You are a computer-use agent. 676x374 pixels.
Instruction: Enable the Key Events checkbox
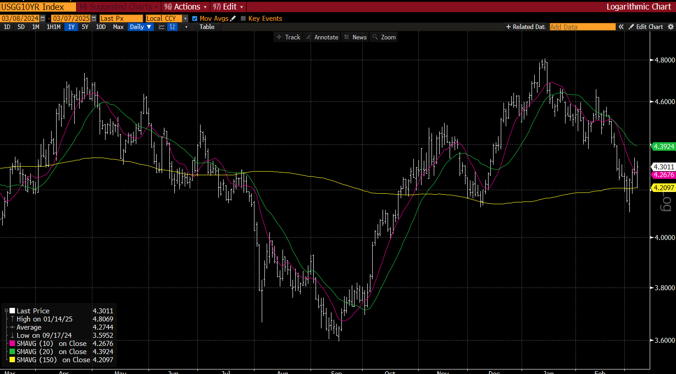coord(243,19)
